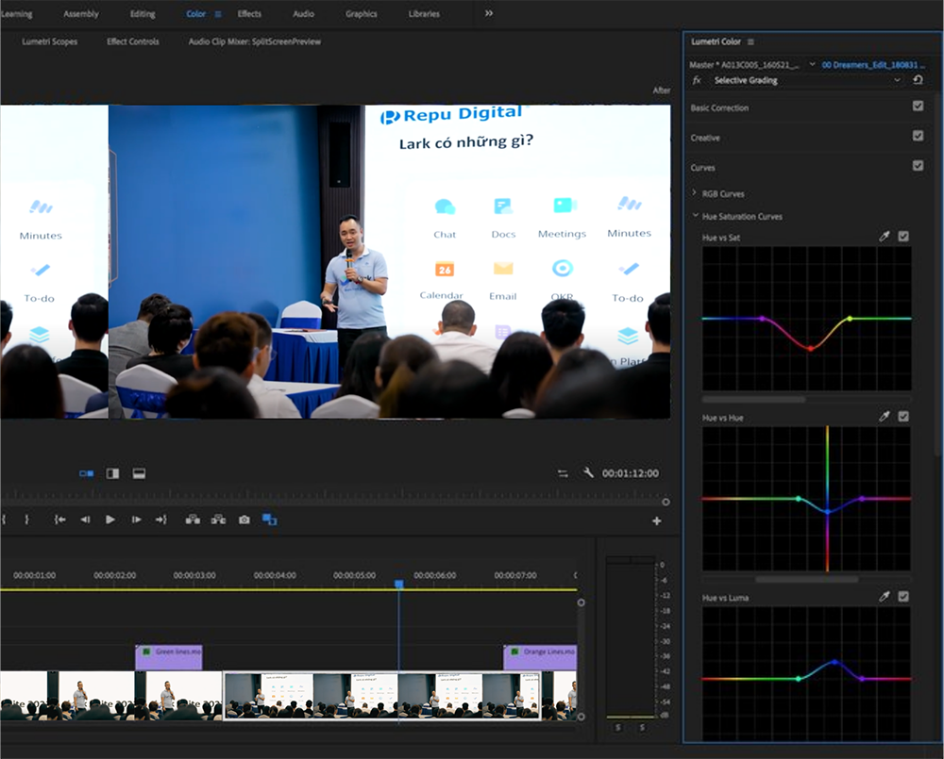
Task: Click the Mark In bracket button
Action: pyautogui.click(x=3, y=520)
